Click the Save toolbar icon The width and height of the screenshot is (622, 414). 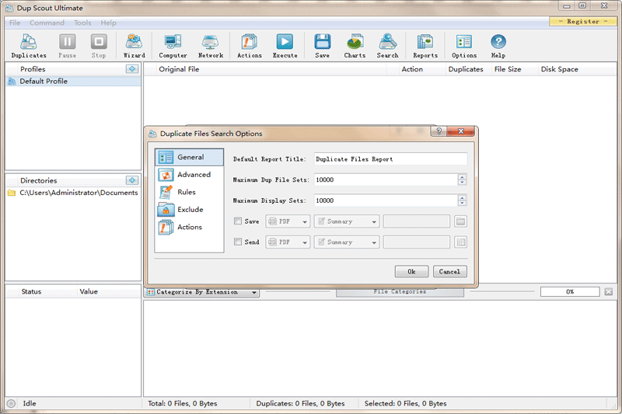tap(322, 46)
